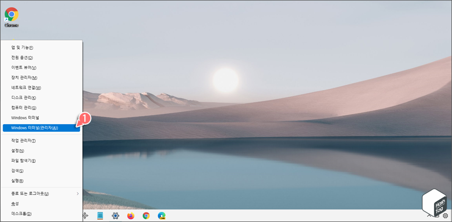Select 앱 및 기능(F) menu entry
Viewport: 452px width, 222px height.
41,48
